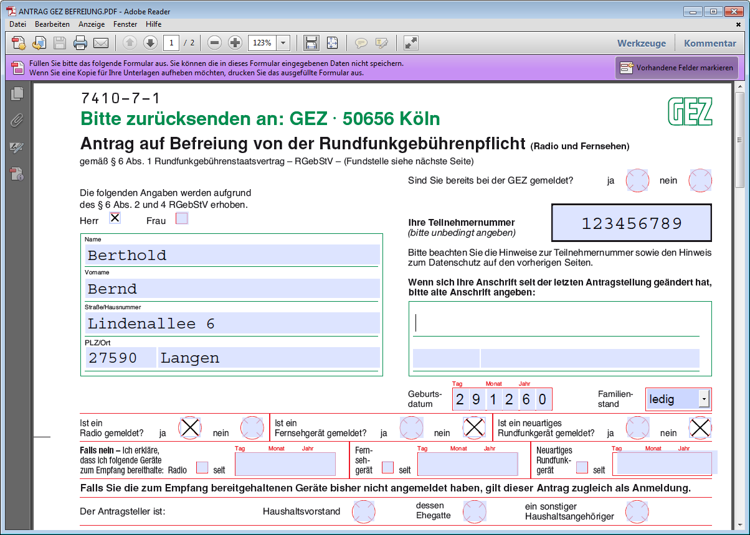Viewport: 750px width, 535px height.
Task: Open the Kommentar pane
Action: click(x=710, y=43)
